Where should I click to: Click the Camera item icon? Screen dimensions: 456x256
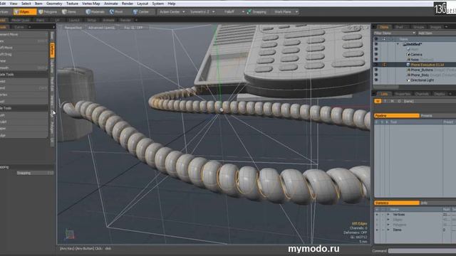(x=408, y=55)
